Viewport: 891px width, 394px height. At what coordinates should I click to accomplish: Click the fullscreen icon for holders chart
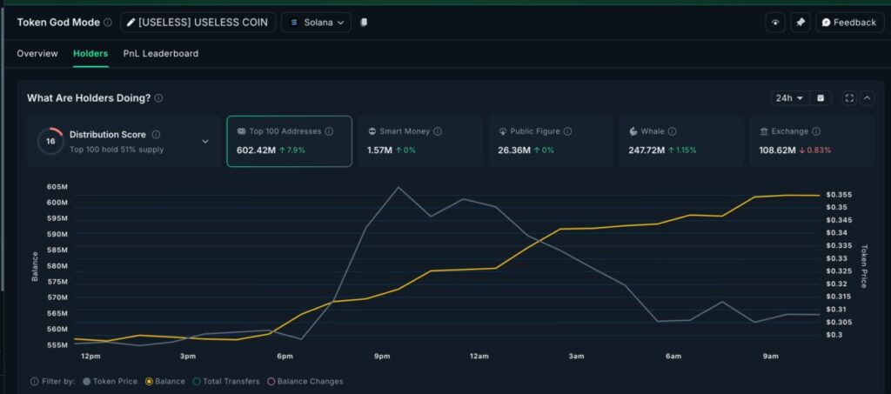click(x=849, y=98)
